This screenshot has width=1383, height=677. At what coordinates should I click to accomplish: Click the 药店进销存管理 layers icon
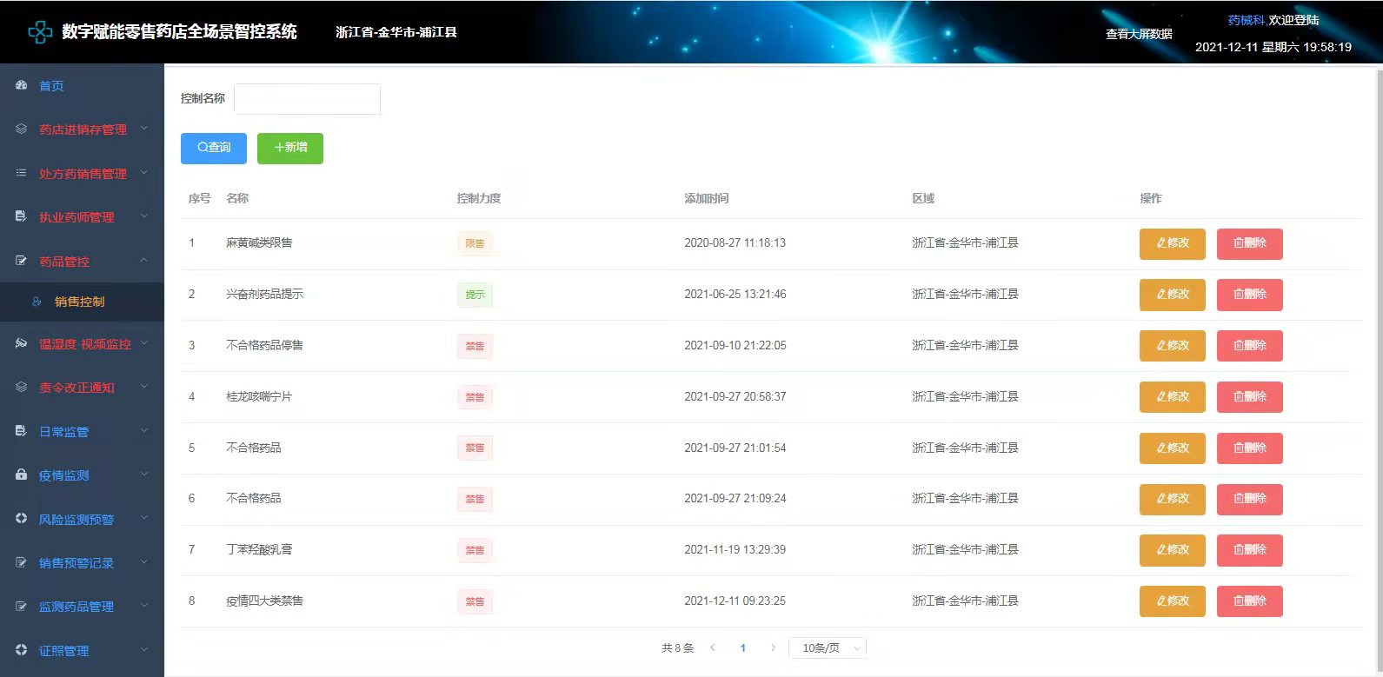click(22, 129)
